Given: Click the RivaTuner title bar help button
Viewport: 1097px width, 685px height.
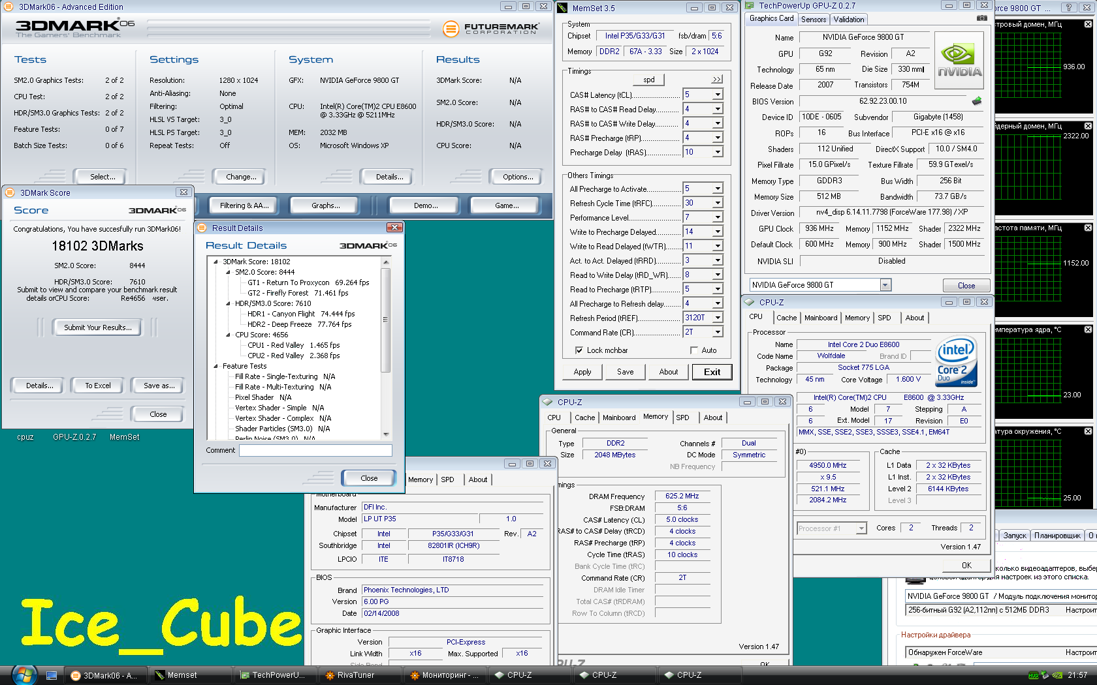Looking at the screenshot, I should coord(1069,7).
